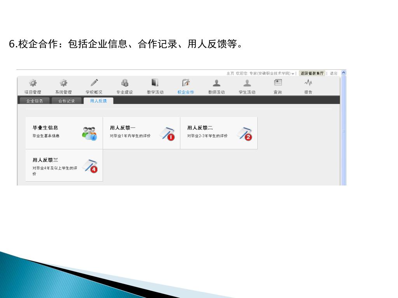
Task: Open the 用人反馈二 card title
Action: 200,128
